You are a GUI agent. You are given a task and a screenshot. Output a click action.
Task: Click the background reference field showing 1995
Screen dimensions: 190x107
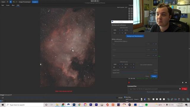point(115,30)
